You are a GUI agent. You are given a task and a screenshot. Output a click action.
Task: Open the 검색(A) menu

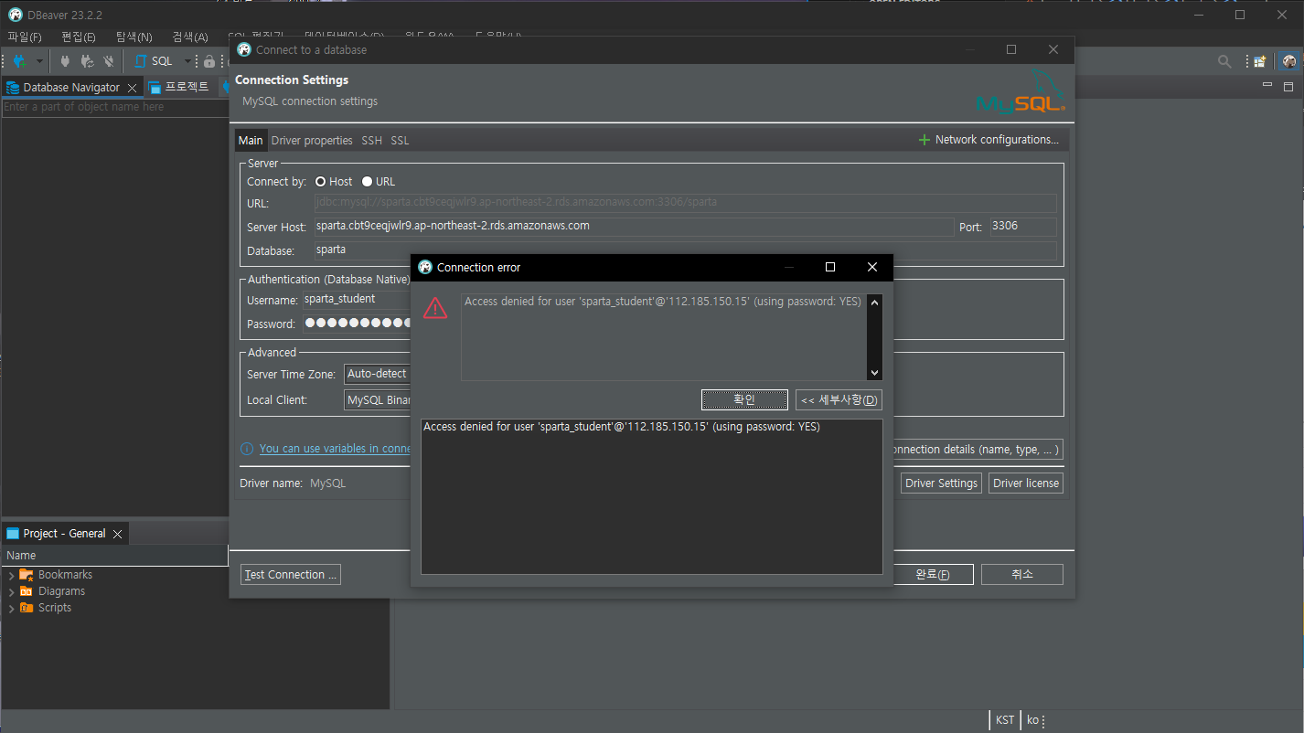190,37
